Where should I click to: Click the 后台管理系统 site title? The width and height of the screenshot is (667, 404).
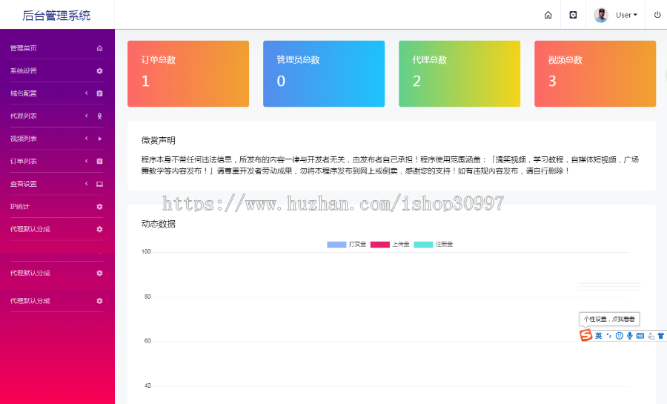(56, 16)
